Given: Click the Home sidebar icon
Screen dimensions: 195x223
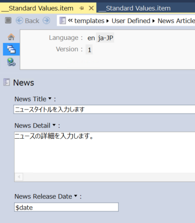Looking at the screenshot, I should point(11,37).
